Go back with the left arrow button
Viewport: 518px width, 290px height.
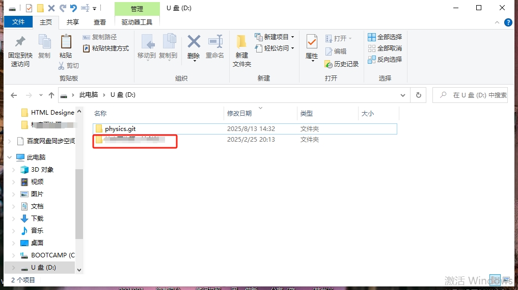[x=14, y=95]
